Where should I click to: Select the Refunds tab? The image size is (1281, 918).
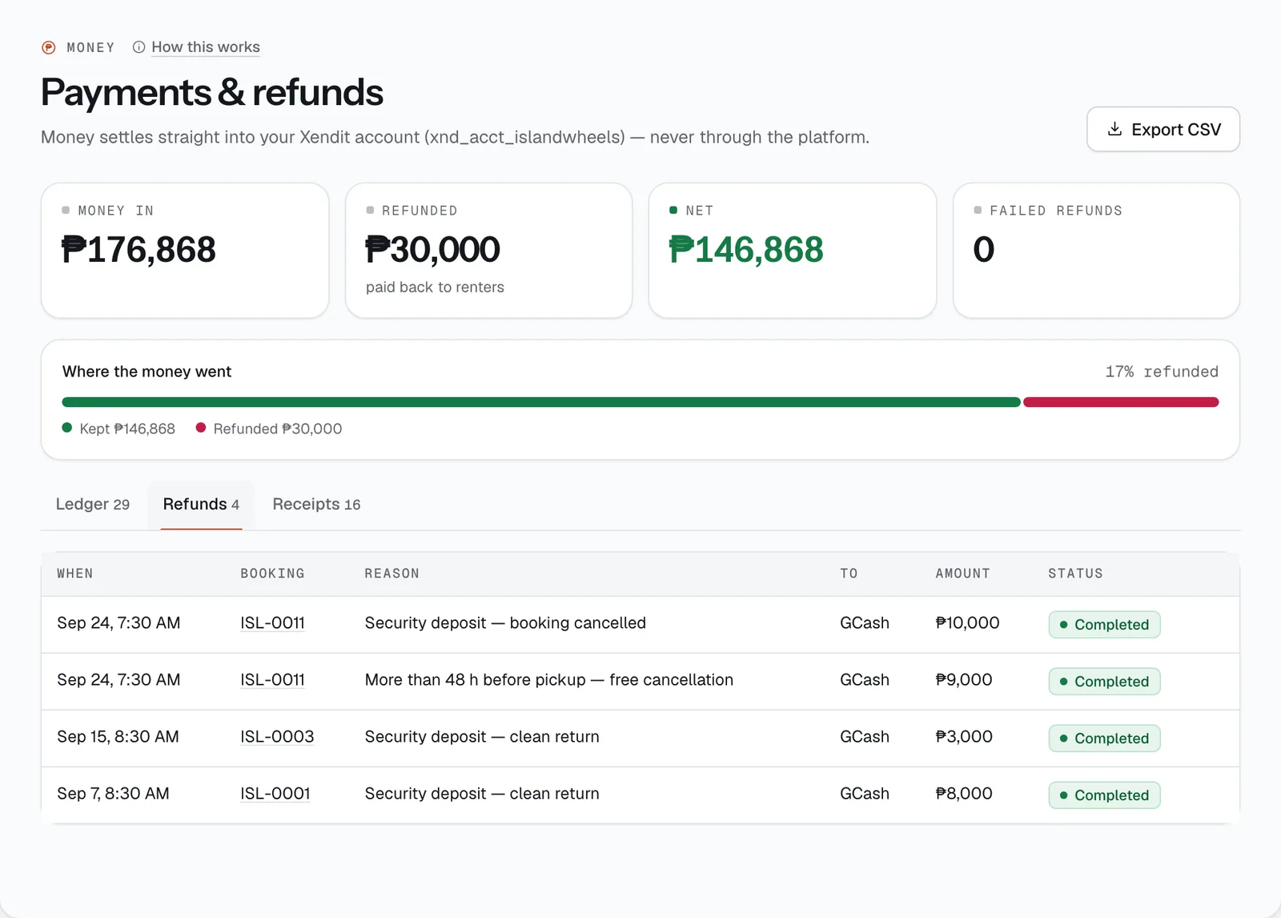[x=201, y=504]
